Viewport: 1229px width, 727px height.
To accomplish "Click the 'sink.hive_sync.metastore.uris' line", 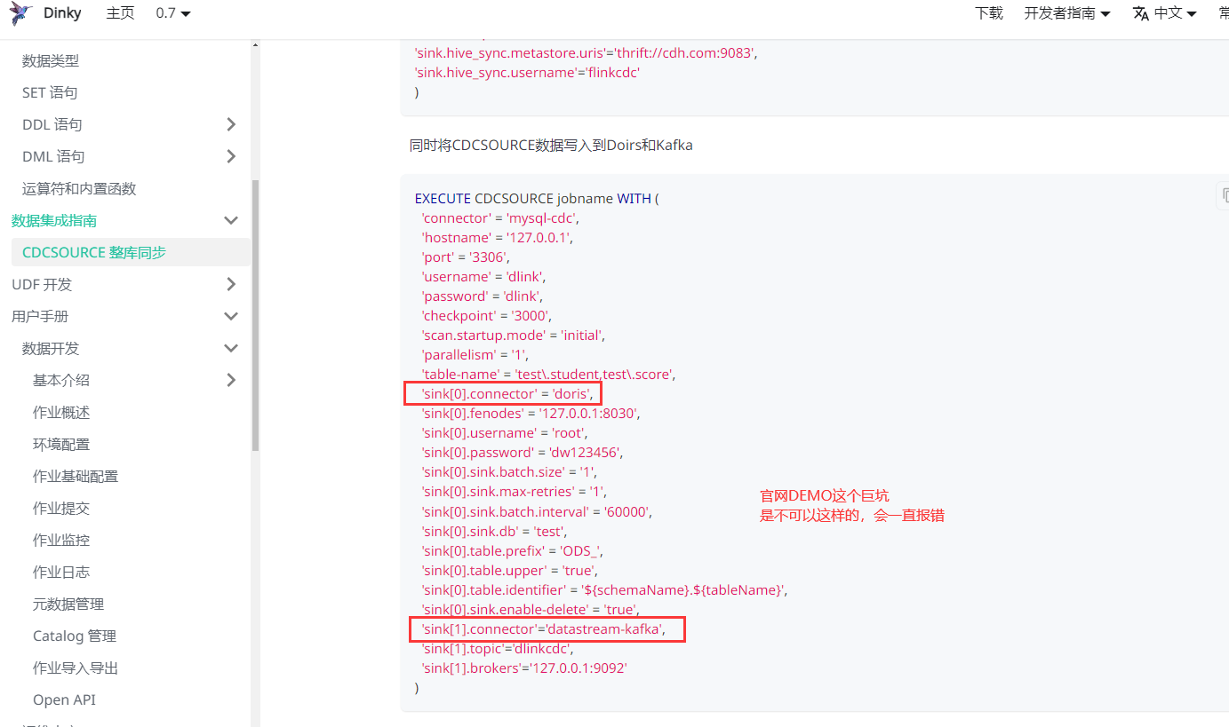I will pos(587,53).
